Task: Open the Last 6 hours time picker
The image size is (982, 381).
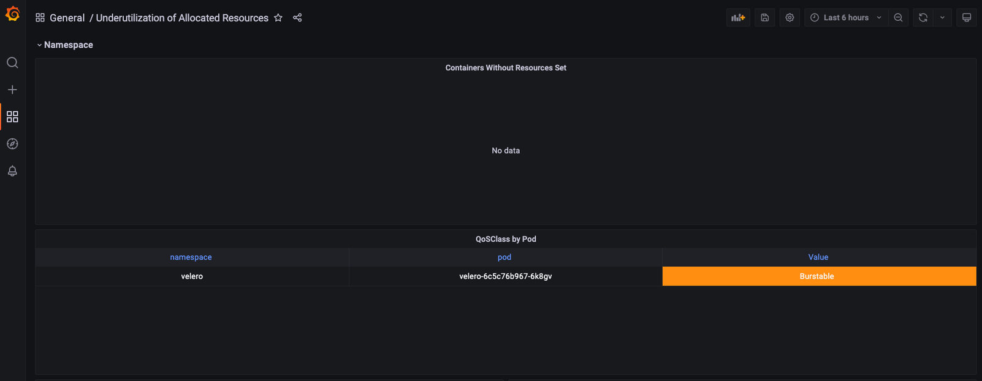Action: (846, 18)
